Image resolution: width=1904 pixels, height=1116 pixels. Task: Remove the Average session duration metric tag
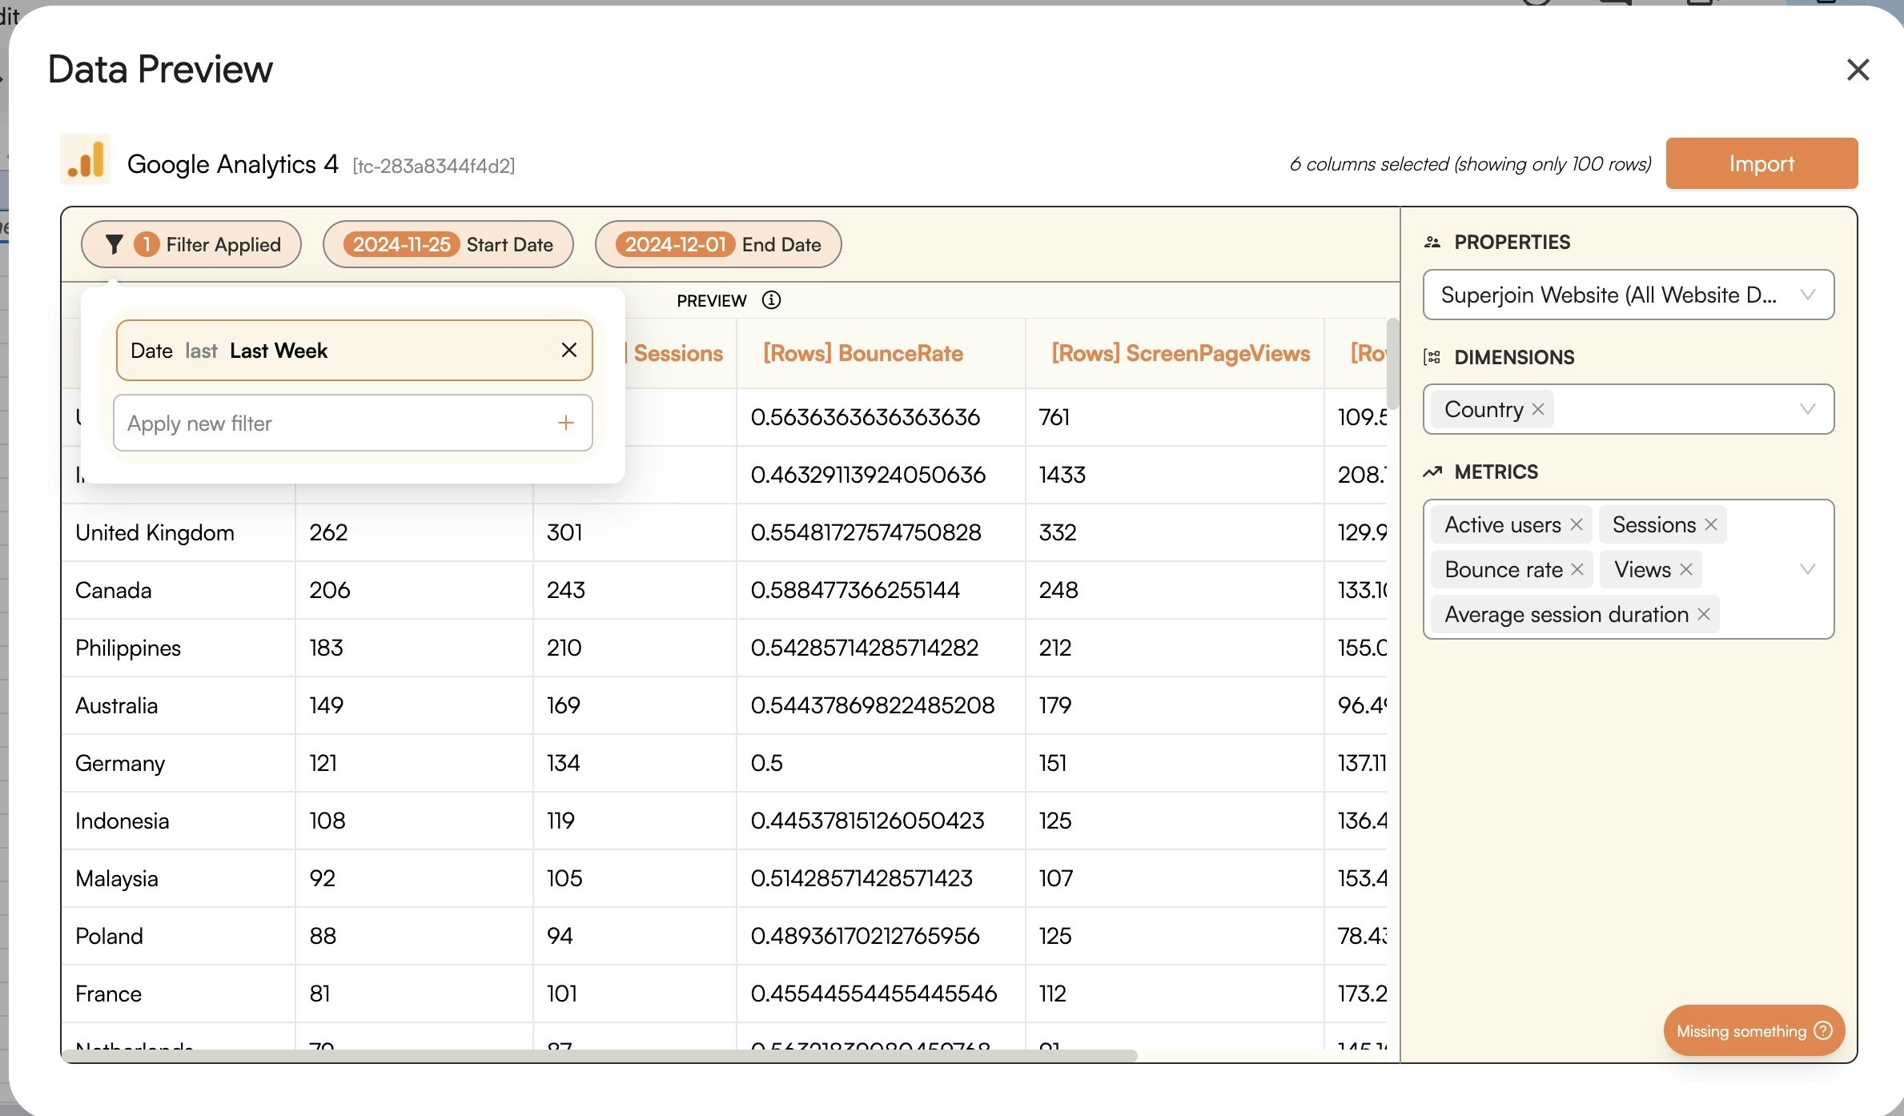click(x=1704, y=614)
